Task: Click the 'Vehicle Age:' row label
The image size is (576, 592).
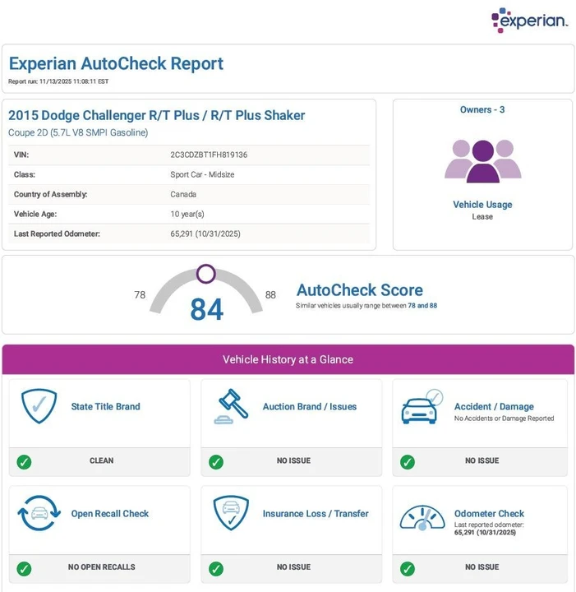Action: click(x=35, y=214)
